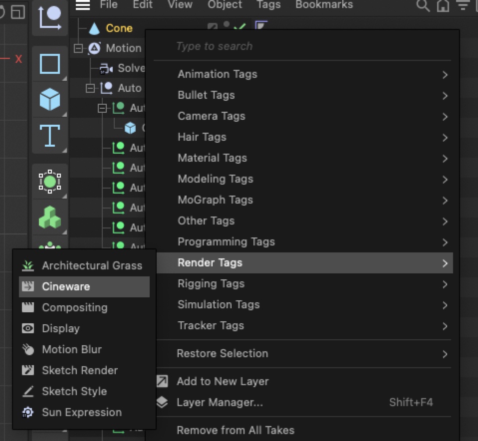
Task: Click the Null axis object icon in toolbar
Action: click(49, 17)
